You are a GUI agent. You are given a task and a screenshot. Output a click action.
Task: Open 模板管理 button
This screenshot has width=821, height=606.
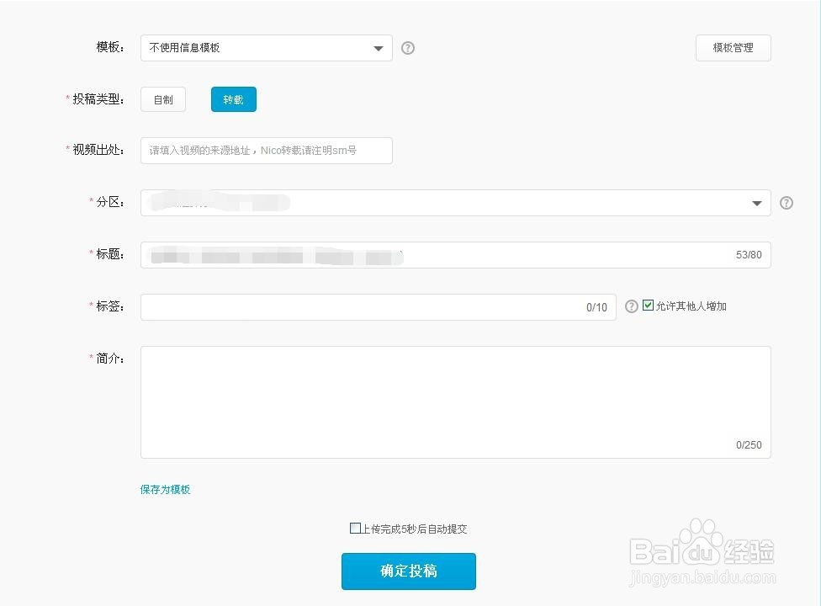click(x=733, y=48)
